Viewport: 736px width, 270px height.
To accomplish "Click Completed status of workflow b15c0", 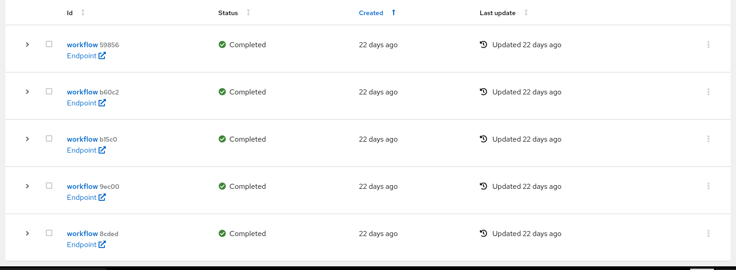I will pos(247,139).
